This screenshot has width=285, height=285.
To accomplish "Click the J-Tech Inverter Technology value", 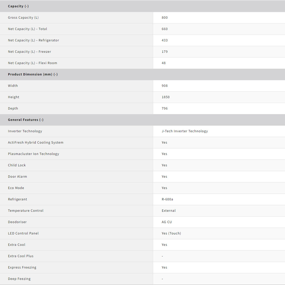I will click(x=185, y=131).
